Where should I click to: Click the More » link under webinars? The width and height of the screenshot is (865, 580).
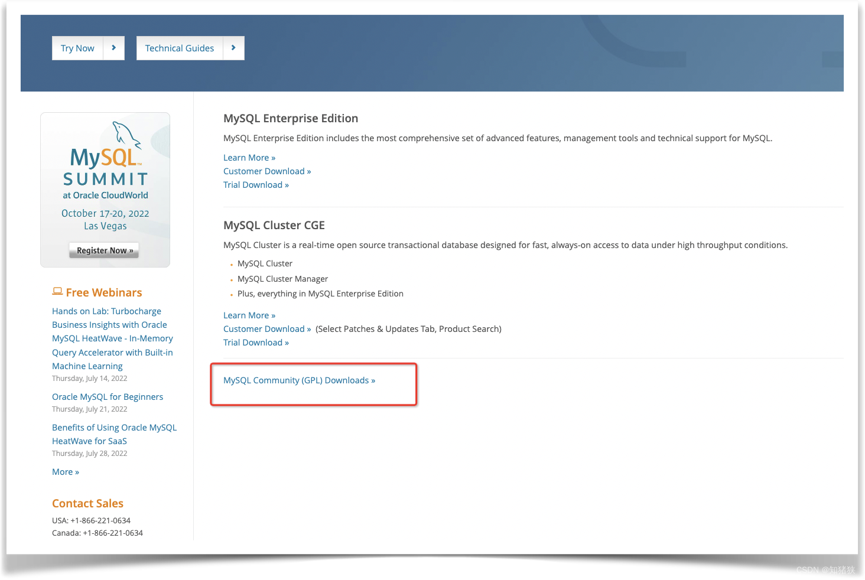[x=66, y=472]
